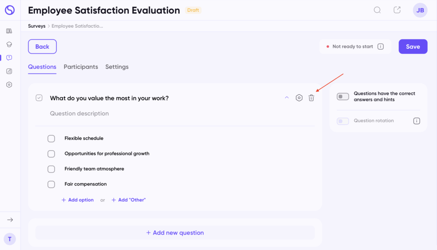Open the JB user avatar menu
The image size is (437, 250).
(x=420, y=10)
